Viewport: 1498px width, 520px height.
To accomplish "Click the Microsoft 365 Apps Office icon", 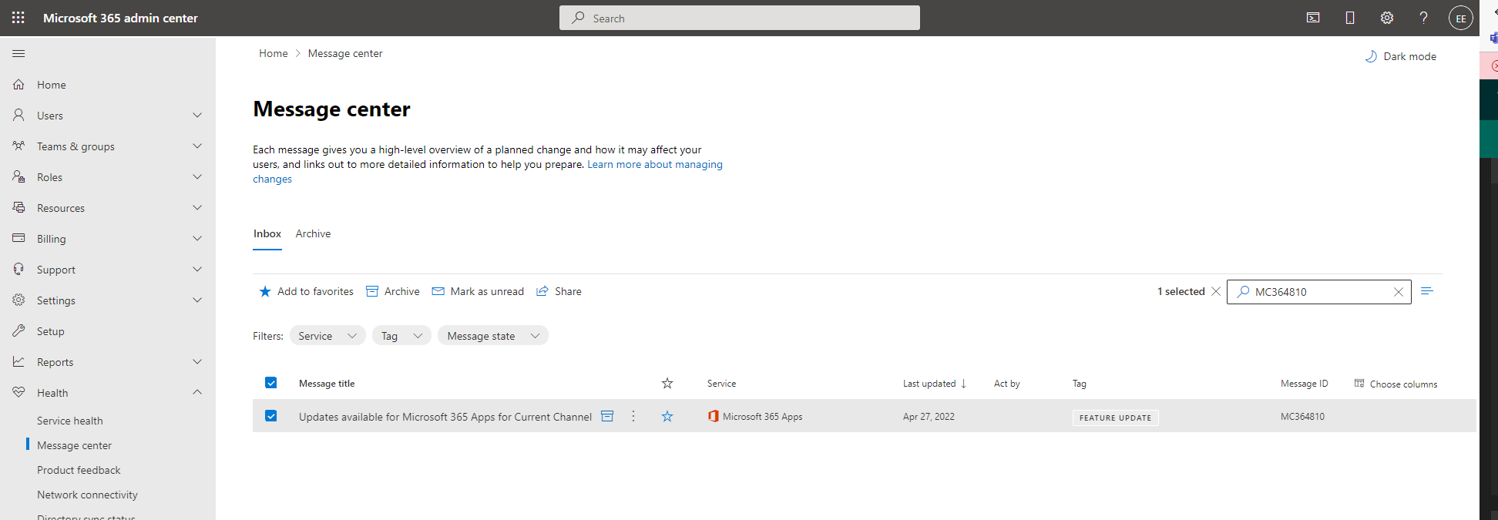I will pyautogui.click(x=714, y=416).
